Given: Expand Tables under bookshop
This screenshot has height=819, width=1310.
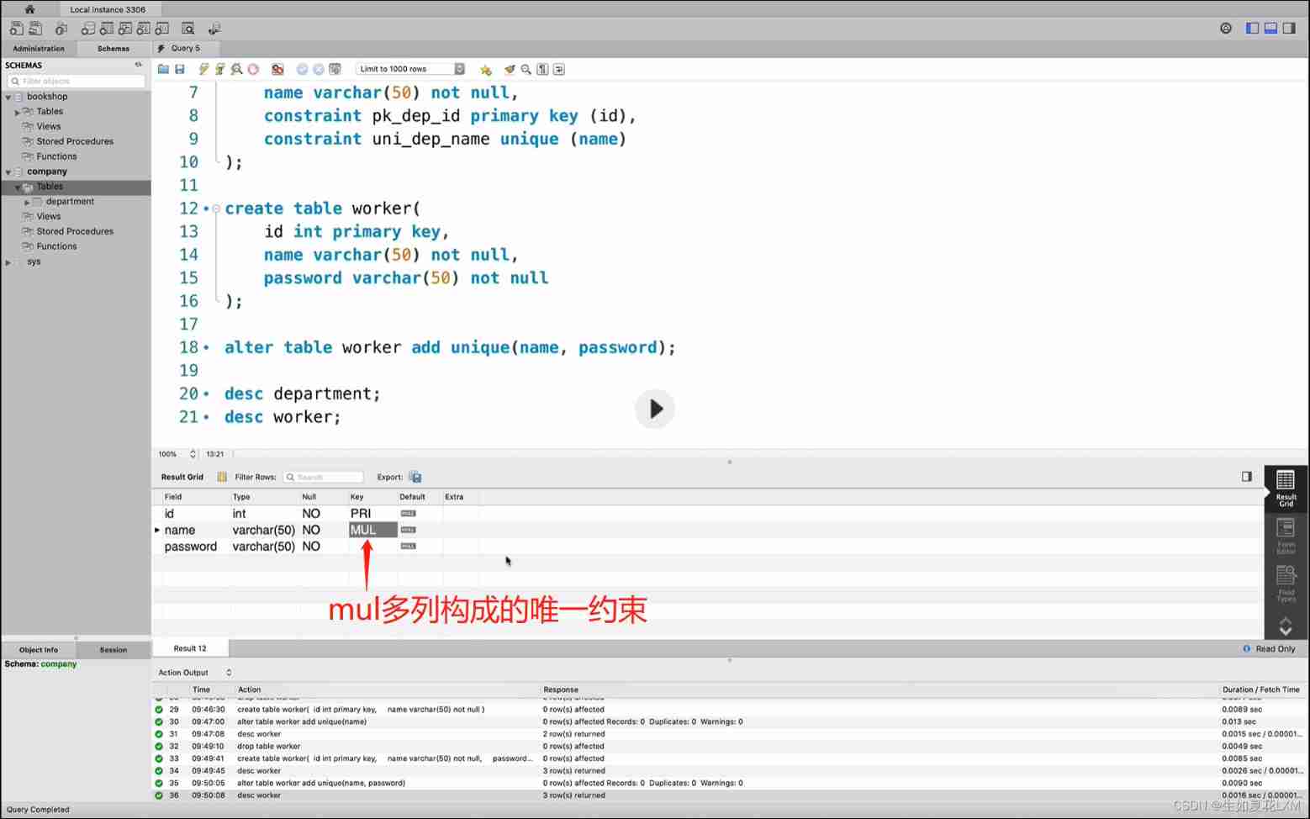Looking at the screenshot, I should click(x=17, y=112).
